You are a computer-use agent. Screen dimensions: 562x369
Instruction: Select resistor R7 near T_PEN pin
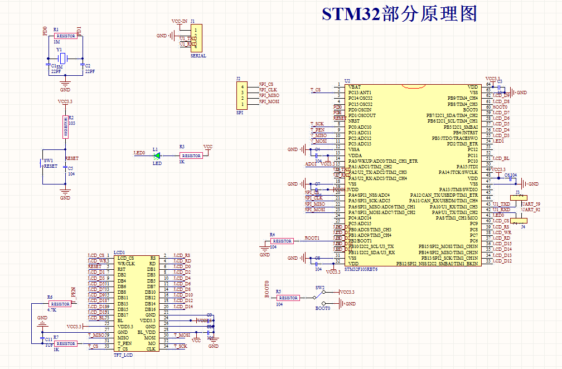pos(66,343)
